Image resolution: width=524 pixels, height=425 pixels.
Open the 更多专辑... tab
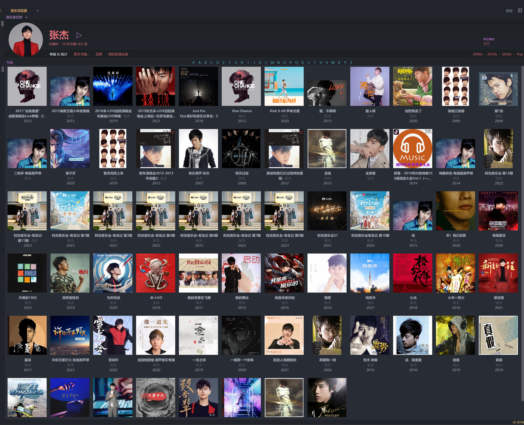click(81, 54)
